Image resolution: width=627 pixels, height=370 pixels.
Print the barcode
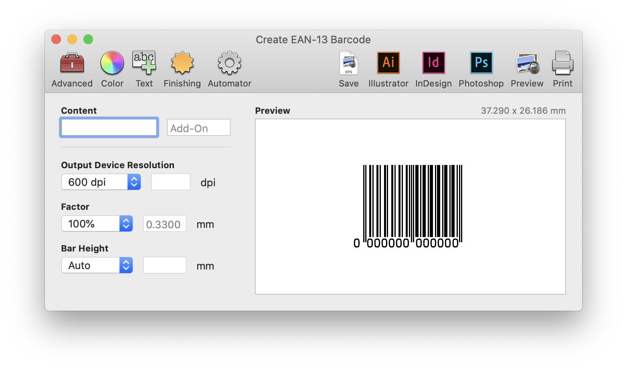(563, 63)
